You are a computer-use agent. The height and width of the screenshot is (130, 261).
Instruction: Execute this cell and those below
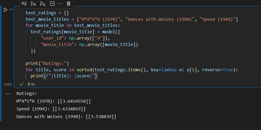(x=43, y=4)
